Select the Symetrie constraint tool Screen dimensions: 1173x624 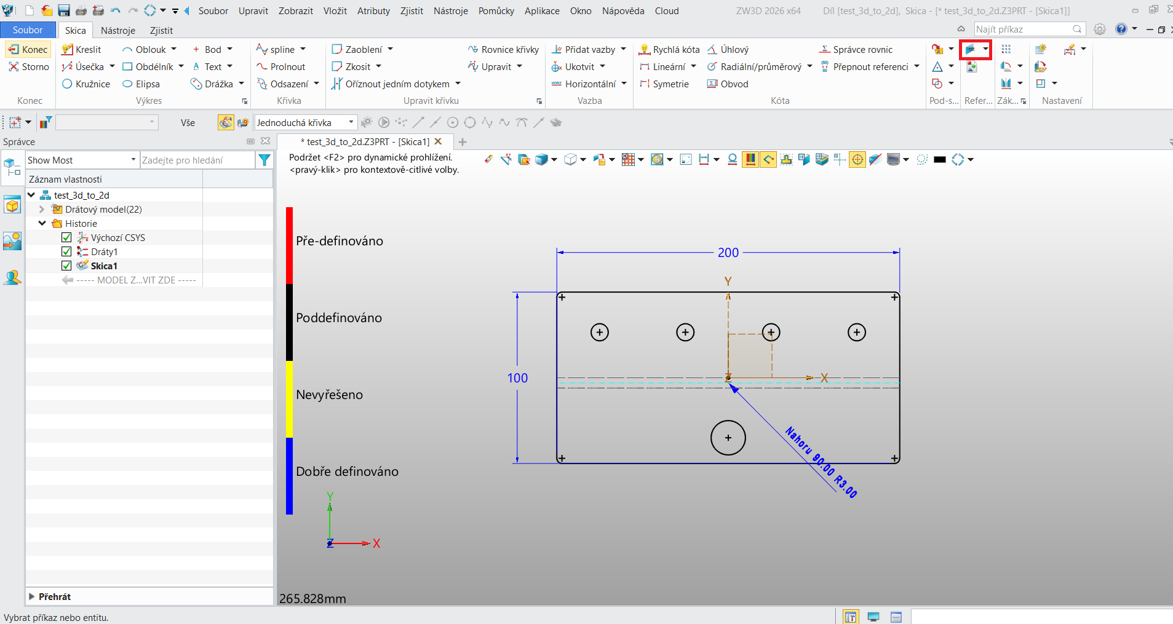pos(664,84)
